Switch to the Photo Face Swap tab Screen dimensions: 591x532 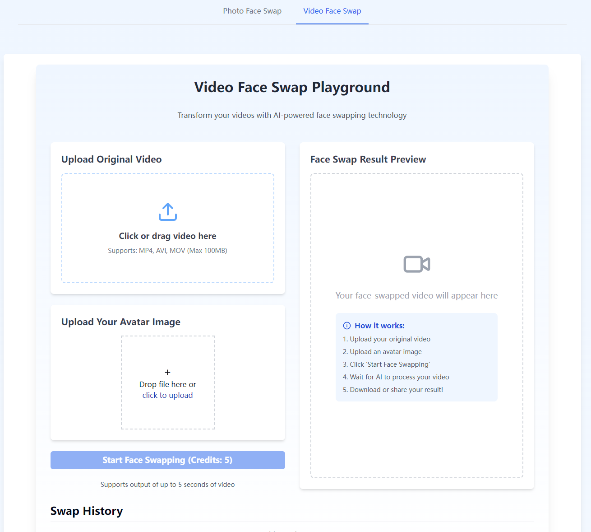(x=252, y=11)
